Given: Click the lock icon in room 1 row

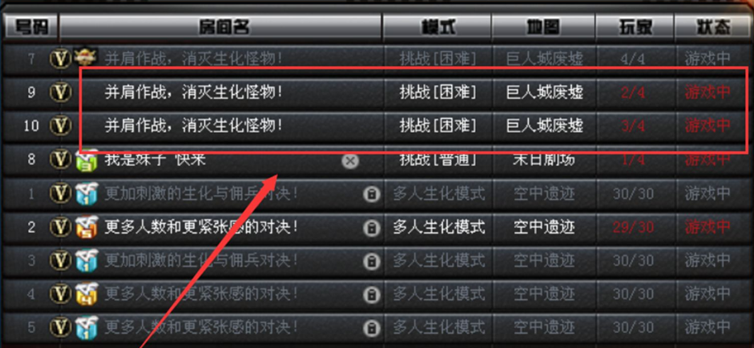Looking at the screenshot, I should [x=371, y=194].
